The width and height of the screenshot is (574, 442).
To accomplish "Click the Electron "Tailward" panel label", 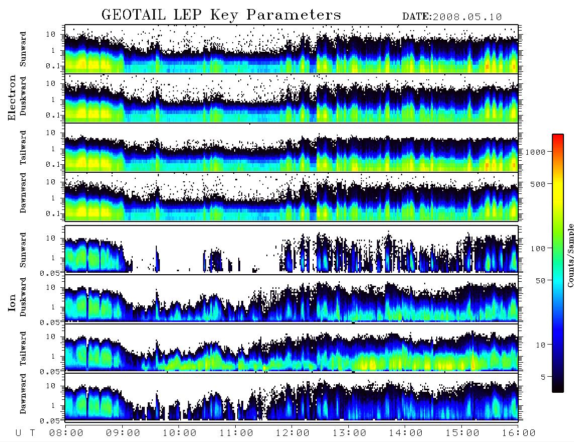I will tap(23, 148).
